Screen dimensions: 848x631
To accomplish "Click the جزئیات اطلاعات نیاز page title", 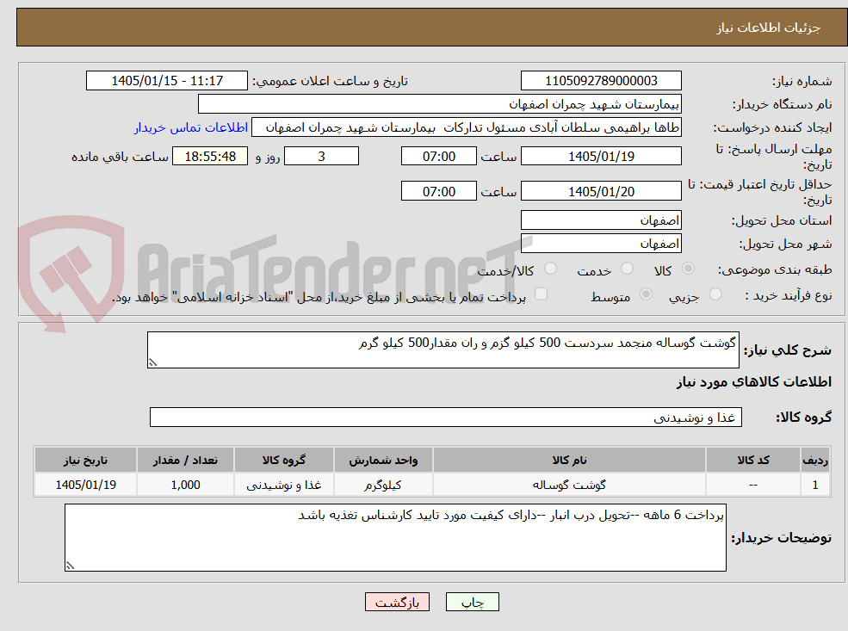I will 769,28.
